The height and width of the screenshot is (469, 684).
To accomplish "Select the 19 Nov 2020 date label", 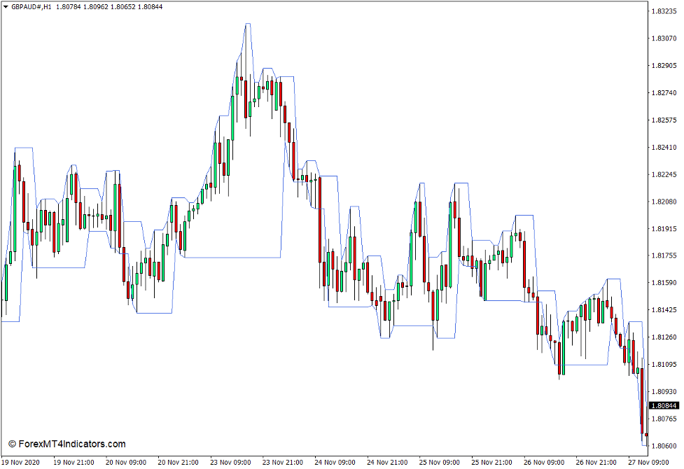I will 22,462.
